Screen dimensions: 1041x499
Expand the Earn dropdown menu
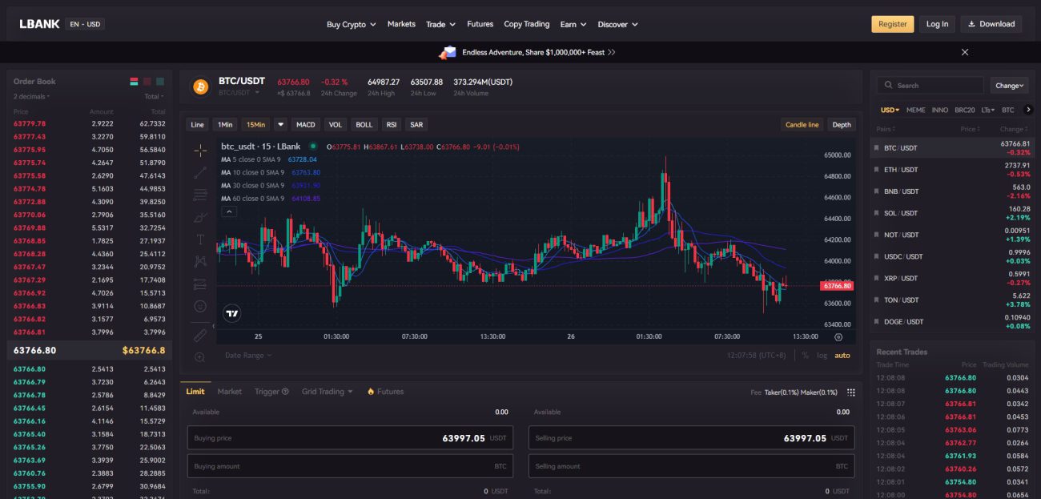[x=573, y=25]
